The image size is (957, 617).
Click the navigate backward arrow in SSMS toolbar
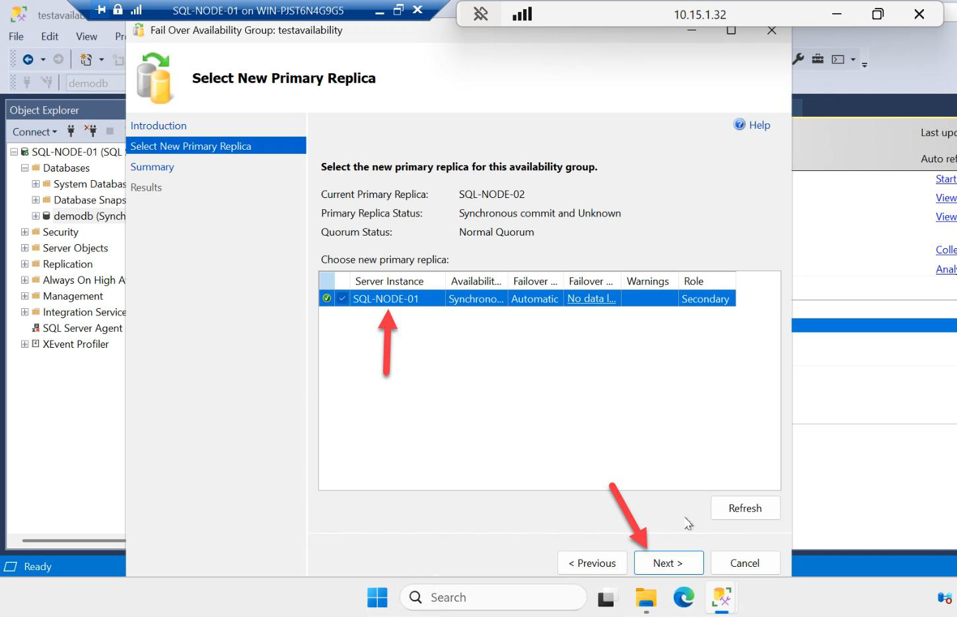pos(28,59)
